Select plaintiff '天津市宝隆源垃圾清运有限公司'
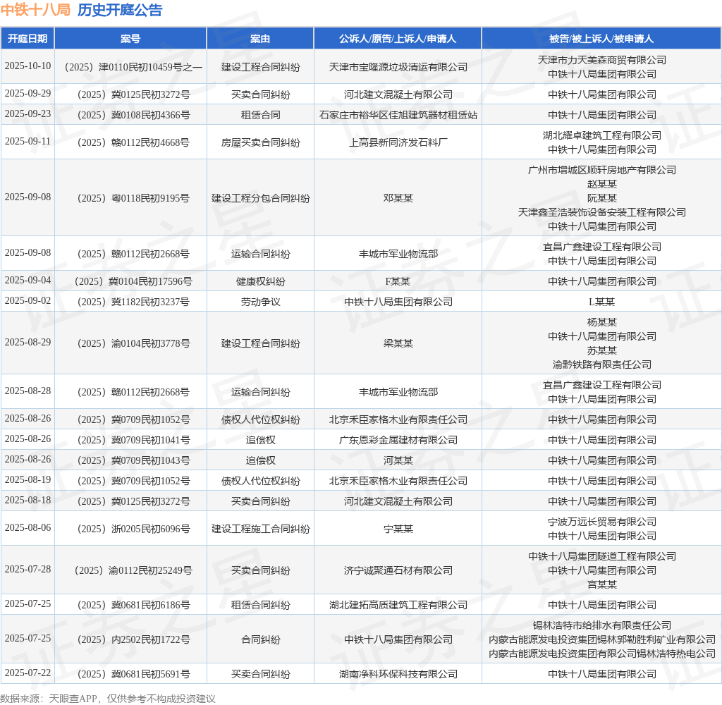The width and height of the screenshot is (722, 705). pyautogui.click(x=398, y=67)
